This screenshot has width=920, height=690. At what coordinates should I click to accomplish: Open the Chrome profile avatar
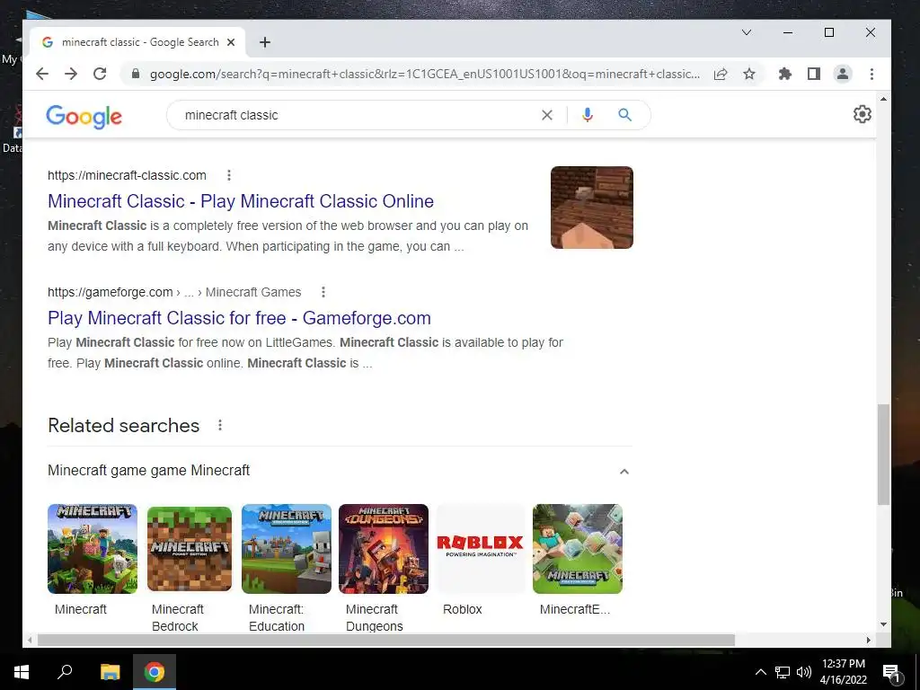pyautogui.click(x=843, y=74)
